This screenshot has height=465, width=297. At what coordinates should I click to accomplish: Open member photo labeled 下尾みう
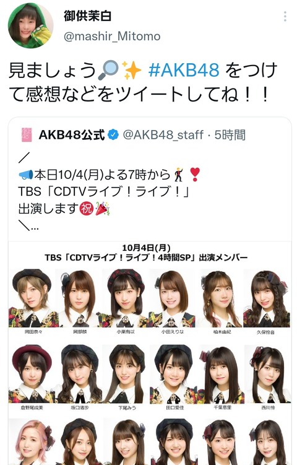click(x=127, y=373)
